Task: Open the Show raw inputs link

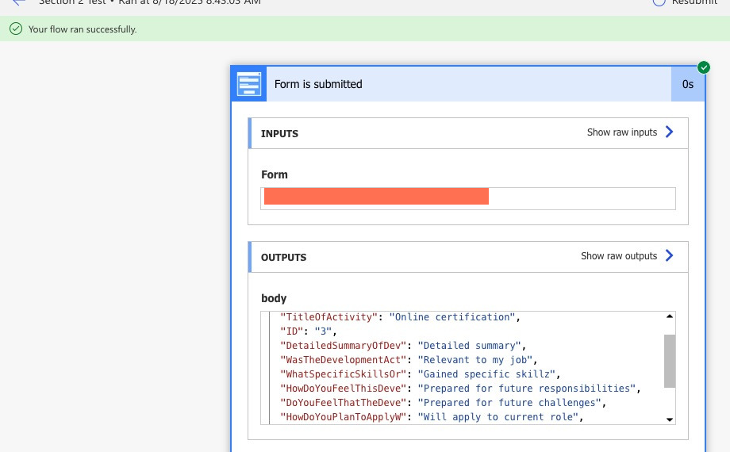Action: pyautogui.click(x=622, y=132)
